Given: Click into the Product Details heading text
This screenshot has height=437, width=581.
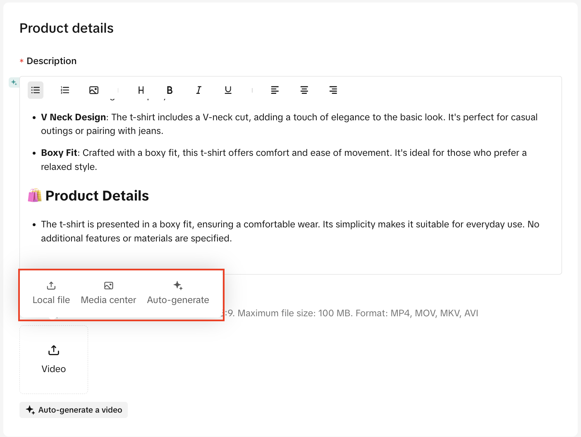Looking at the screenshot, I should point(97,196).
